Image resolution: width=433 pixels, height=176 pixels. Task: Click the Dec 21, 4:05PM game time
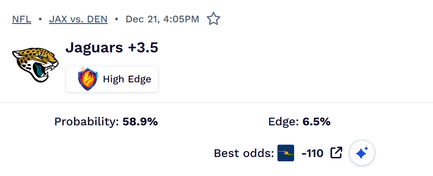[x=162, y=19]
